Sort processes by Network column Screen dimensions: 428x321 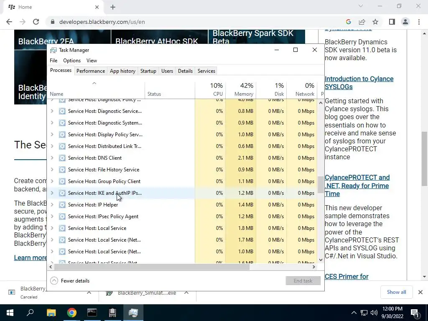tap(302, 90)
